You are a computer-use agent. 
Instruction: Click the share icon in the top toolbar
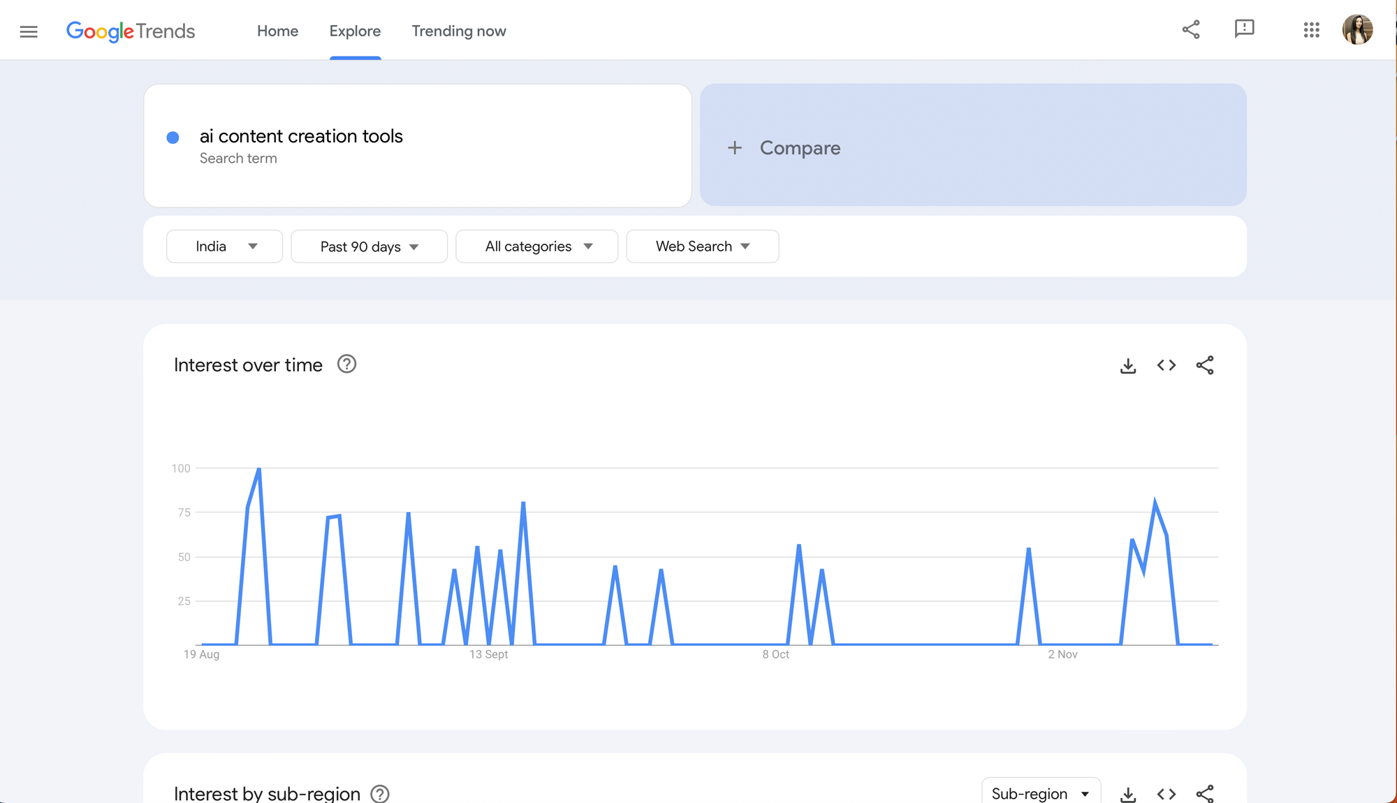click(1191, 30)
